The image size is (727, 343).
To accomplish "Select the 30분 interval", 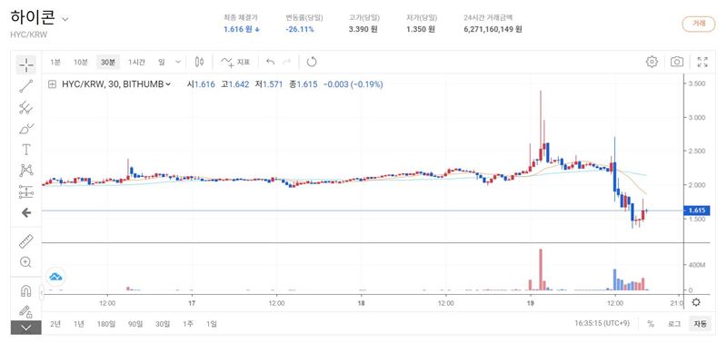I will pos(108,62).
